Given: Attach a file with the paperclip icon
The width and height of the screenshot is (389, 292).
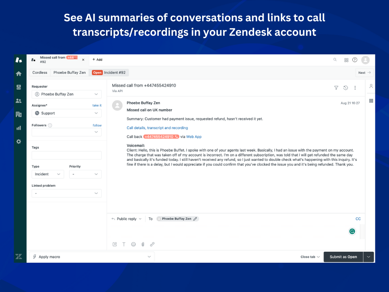Looking at the screenshot, I should (143, 244).
